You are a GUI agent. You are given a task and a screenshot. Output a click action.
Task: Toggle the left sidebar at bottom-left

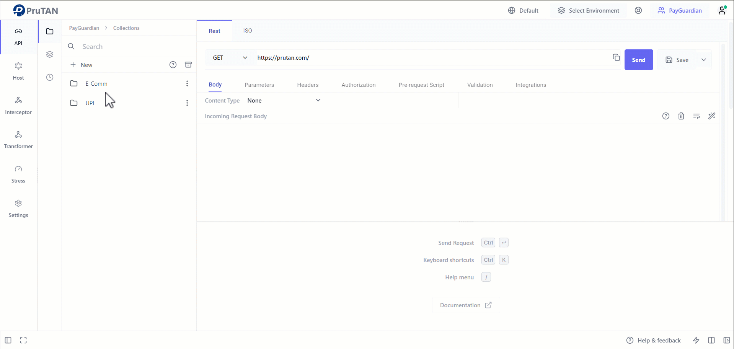pos(8,340)
